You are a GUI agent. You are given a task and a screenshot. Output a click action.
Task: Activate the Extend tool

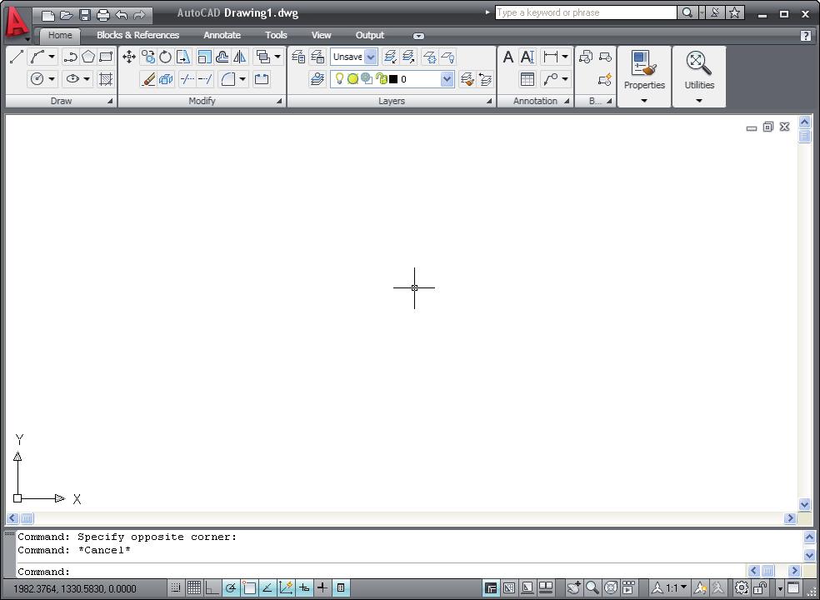click(x=205, y=79)
